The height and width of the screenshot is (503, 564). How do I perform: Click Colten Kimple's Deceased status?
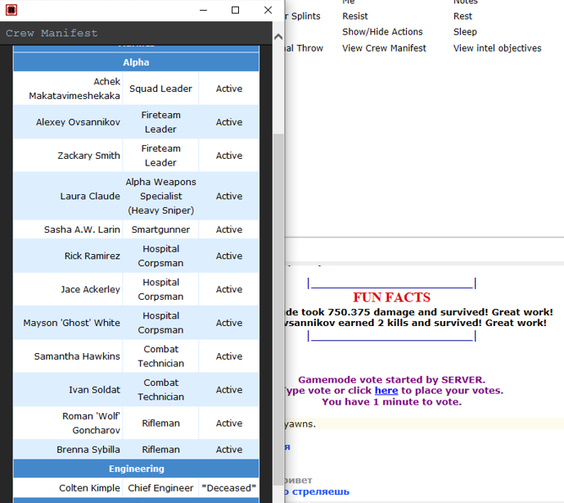pyautogui.click(x=228, y=488)
